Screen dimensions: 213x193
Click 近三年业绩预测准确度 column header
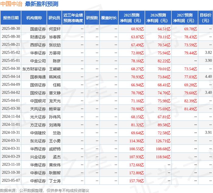pyautogui.click(x=73, y=18)
